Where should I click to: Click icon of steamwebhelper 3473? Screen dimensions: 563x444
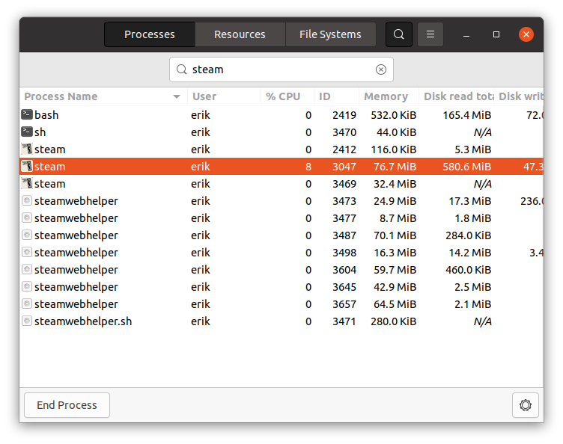(27, 200)
